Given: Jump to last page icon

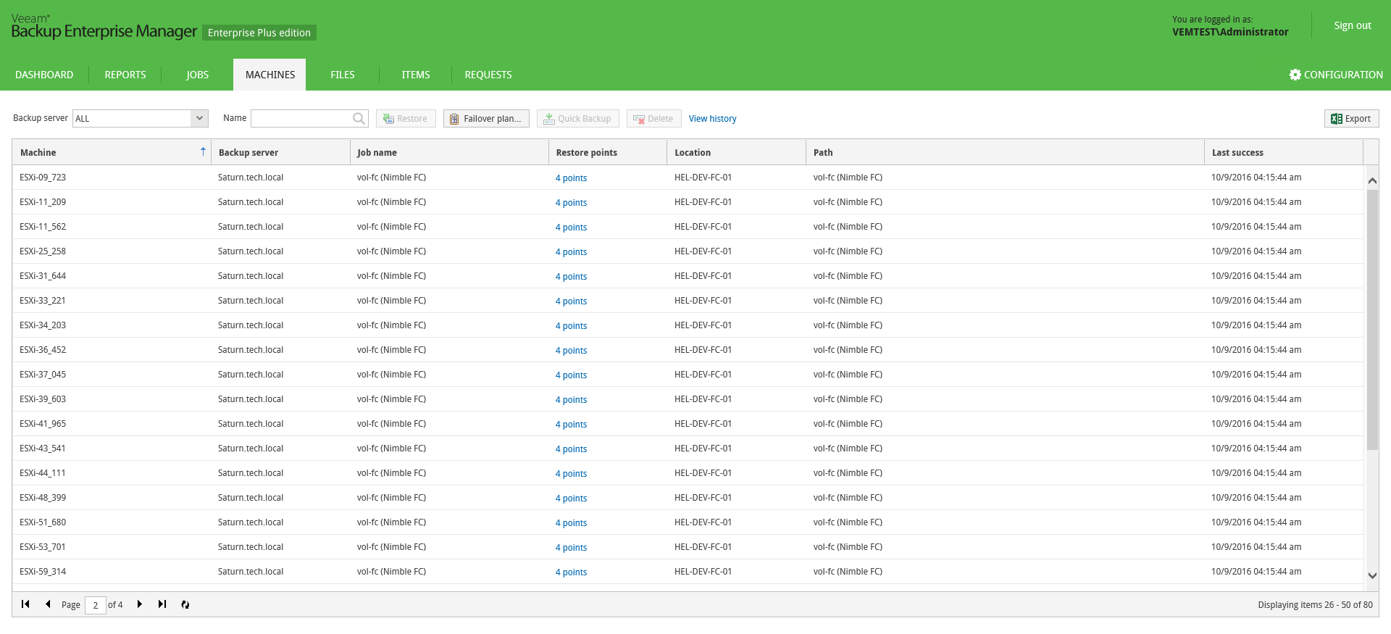Looking at the screenshot, I should click(x=162, y=604).
